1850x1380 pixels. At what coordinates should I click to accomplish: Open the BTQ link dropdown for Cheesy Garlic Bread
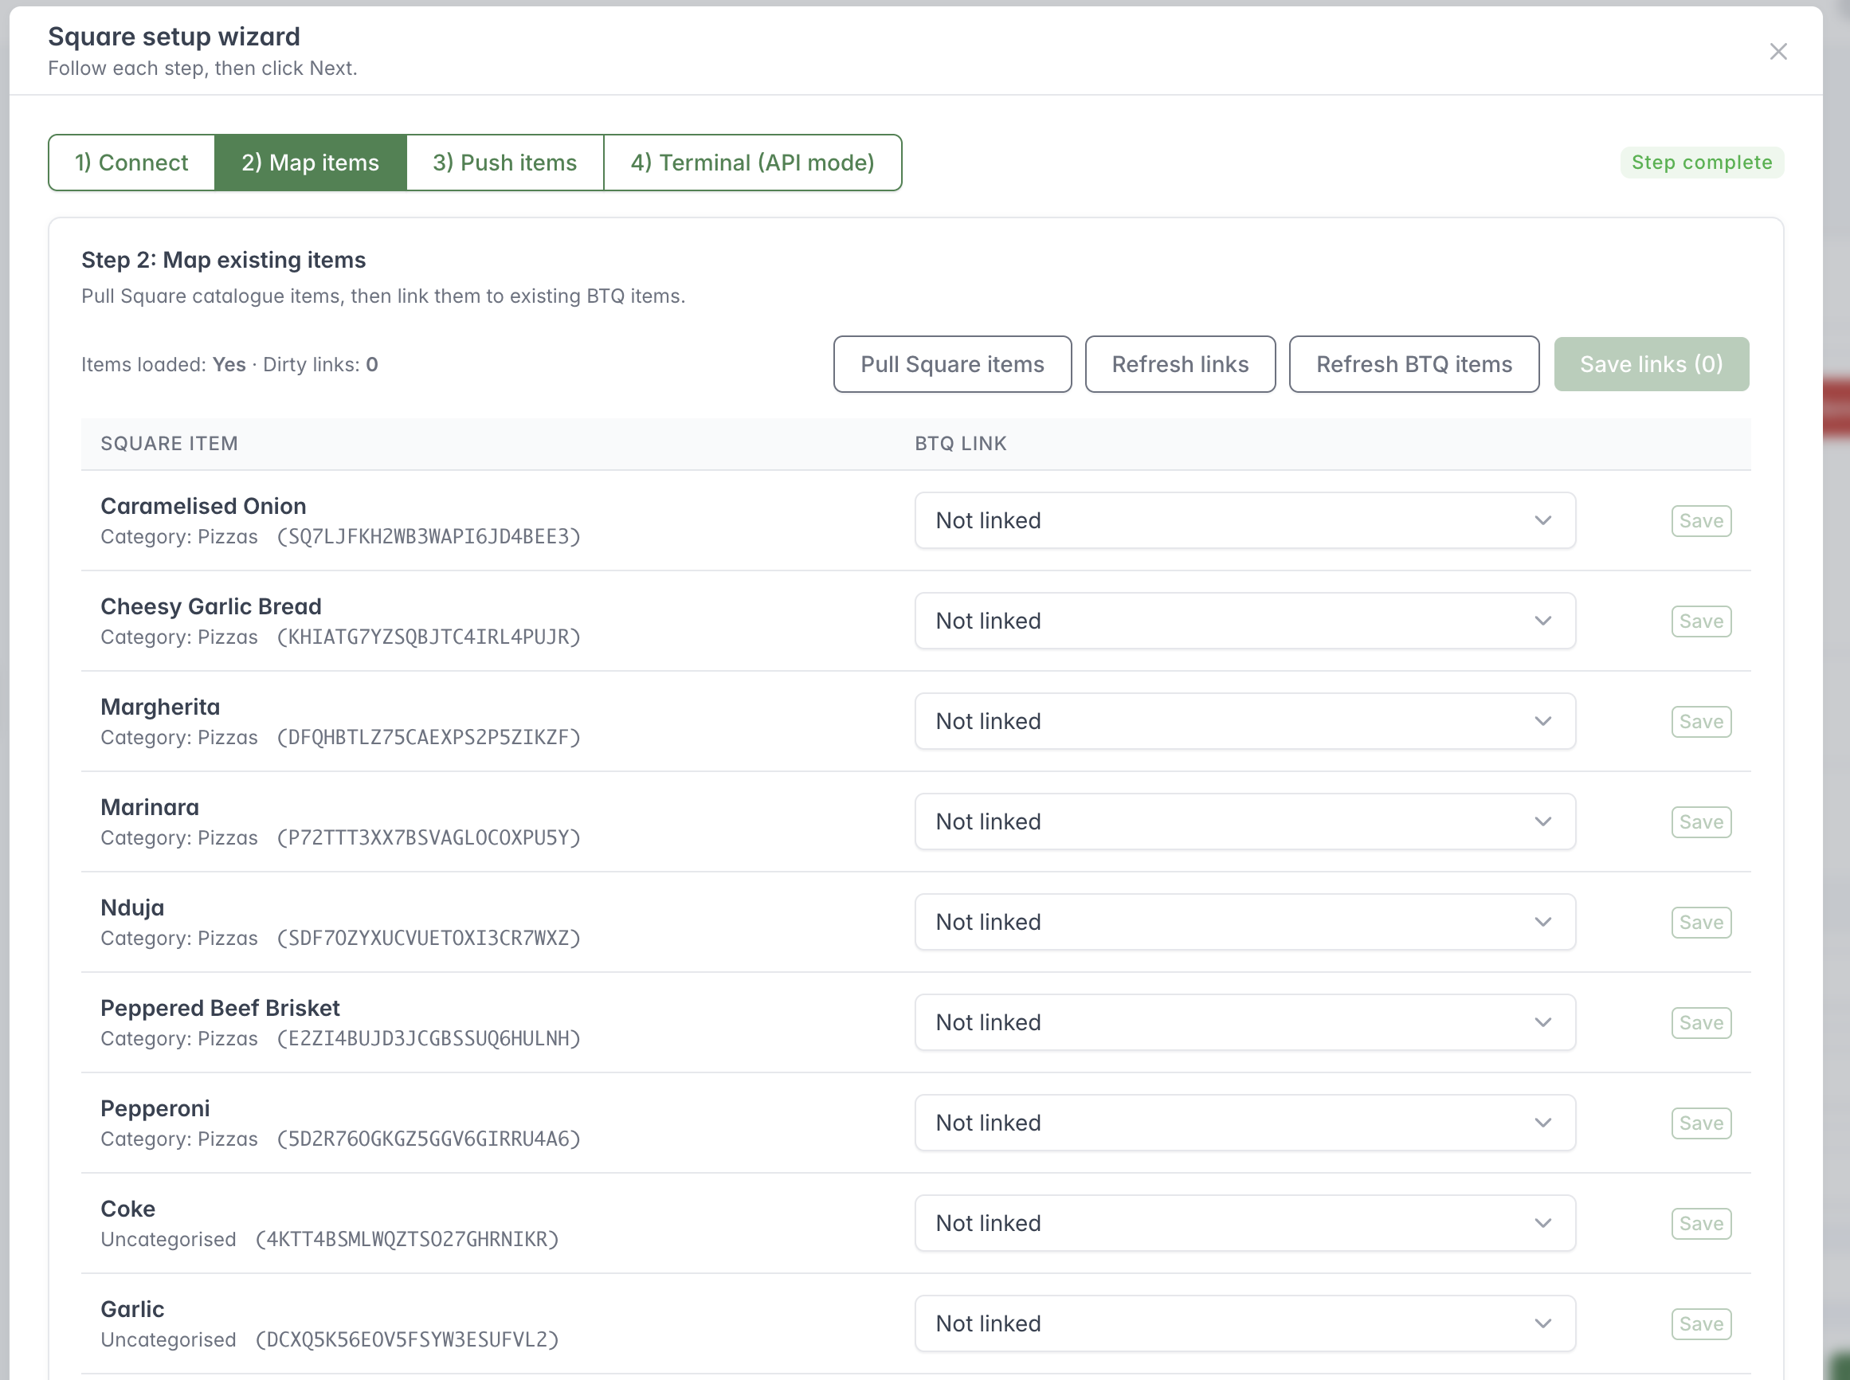(1244, 621)
